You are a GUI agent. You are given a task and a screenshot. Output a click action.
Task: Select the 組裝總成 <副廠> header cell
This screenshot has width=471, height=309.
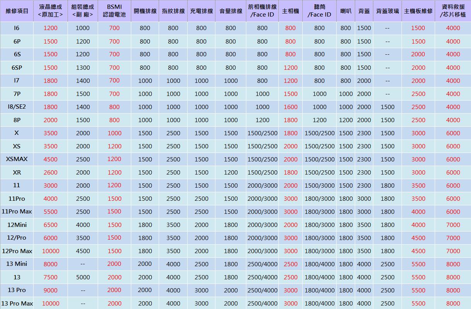coord(83,11)
